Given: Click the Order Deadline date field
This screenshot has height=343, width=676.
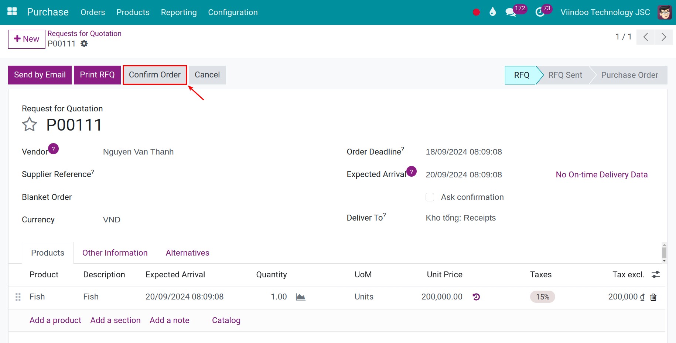Looking at the screenshot, I should 464,152.
